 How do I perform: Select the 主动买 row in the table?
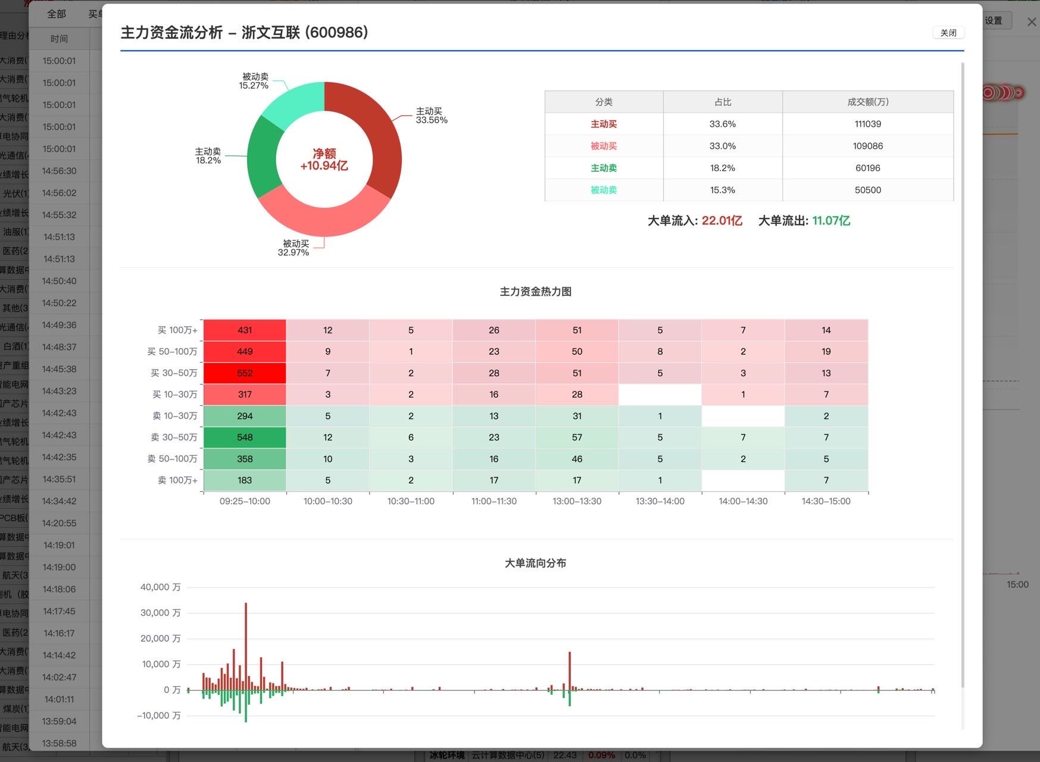pos(748,124)
